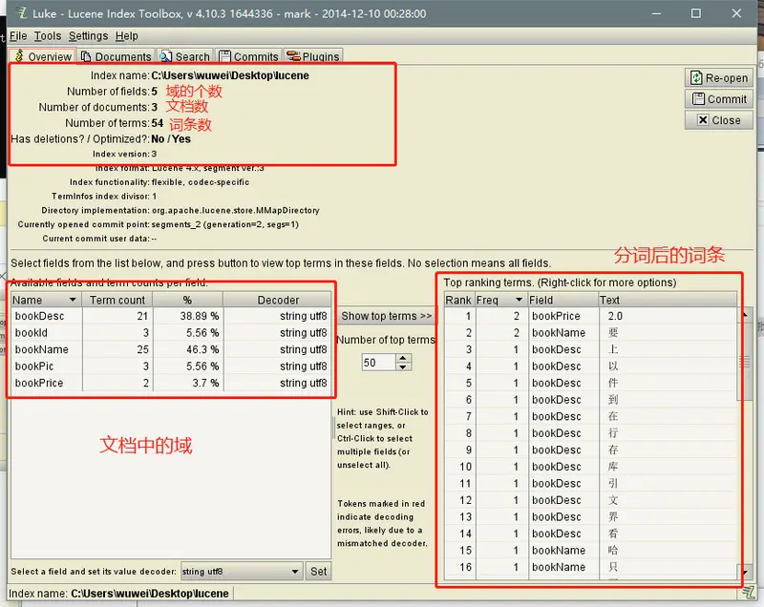This screenshot has width=764, height=607.
Task: Click the Set decoder button
Action: (x=319, y=572)
